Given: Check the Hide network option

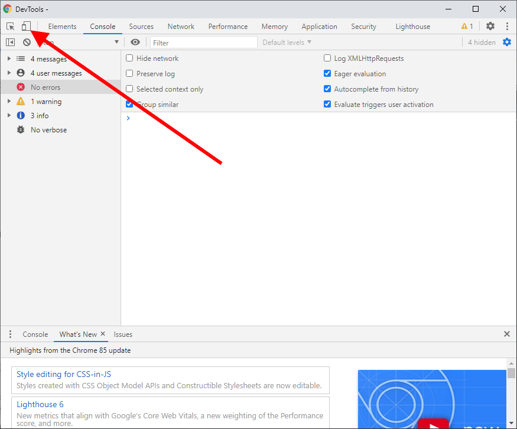Looking at the screenshot, I should coord(128,58).
